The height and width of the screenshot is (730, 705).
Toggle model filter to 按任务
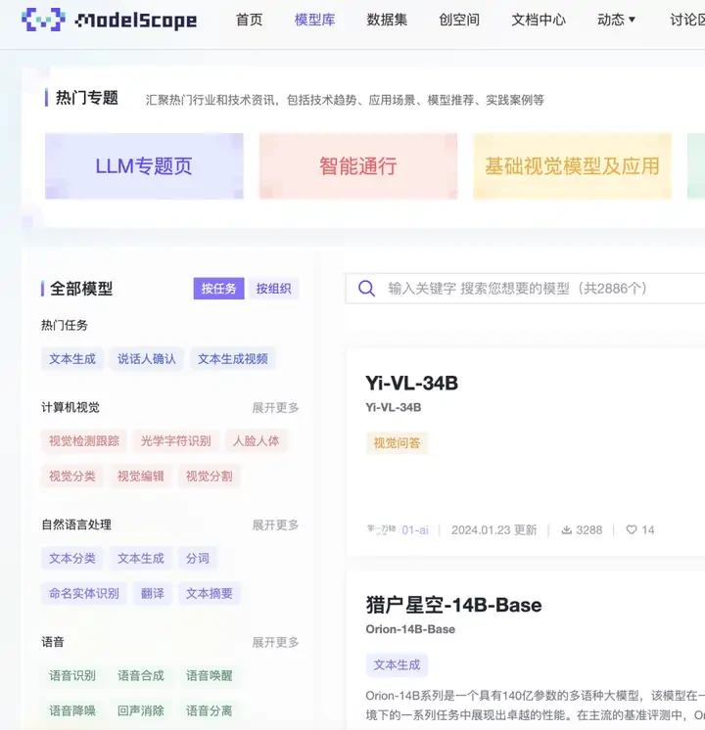click(218, 289)
